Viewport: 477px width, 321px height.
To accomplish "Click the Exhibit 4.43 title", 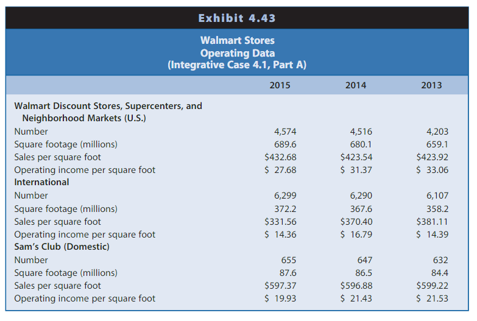I will coord(237,18).
